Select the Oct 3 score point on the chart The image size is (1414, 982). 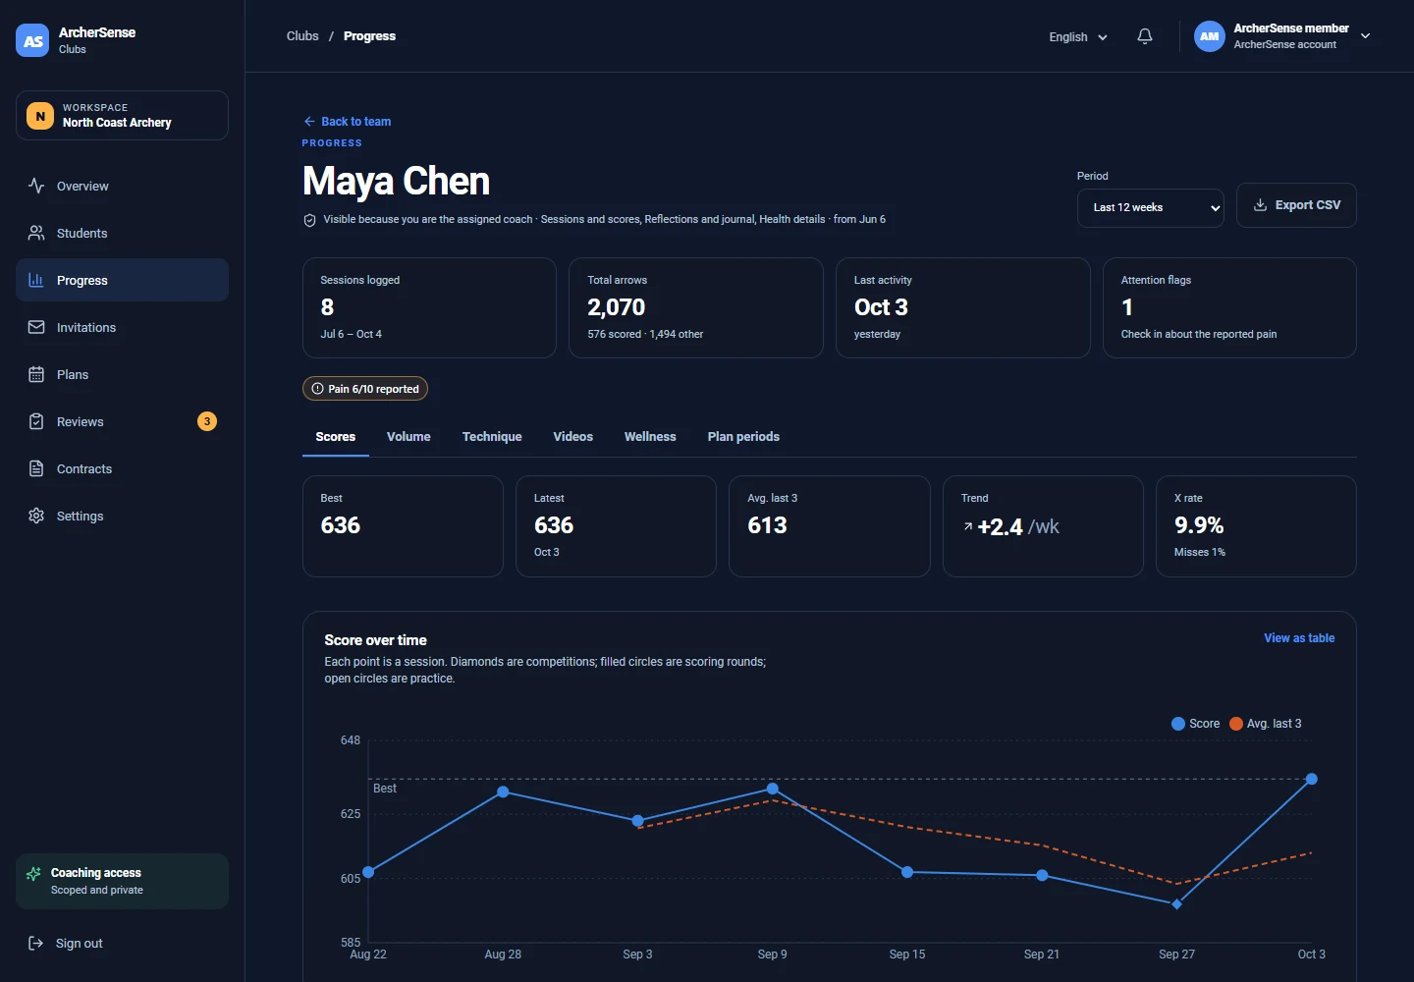[1311, 779]
